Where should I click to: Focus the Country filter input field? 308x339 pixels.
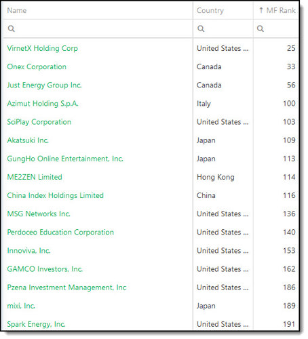[223, 28]
